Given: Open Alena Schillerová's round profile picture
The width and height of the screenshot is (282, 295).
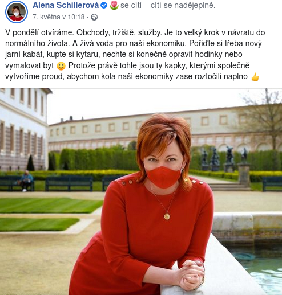Looking at the screenshot, I should tap(17, 12).
